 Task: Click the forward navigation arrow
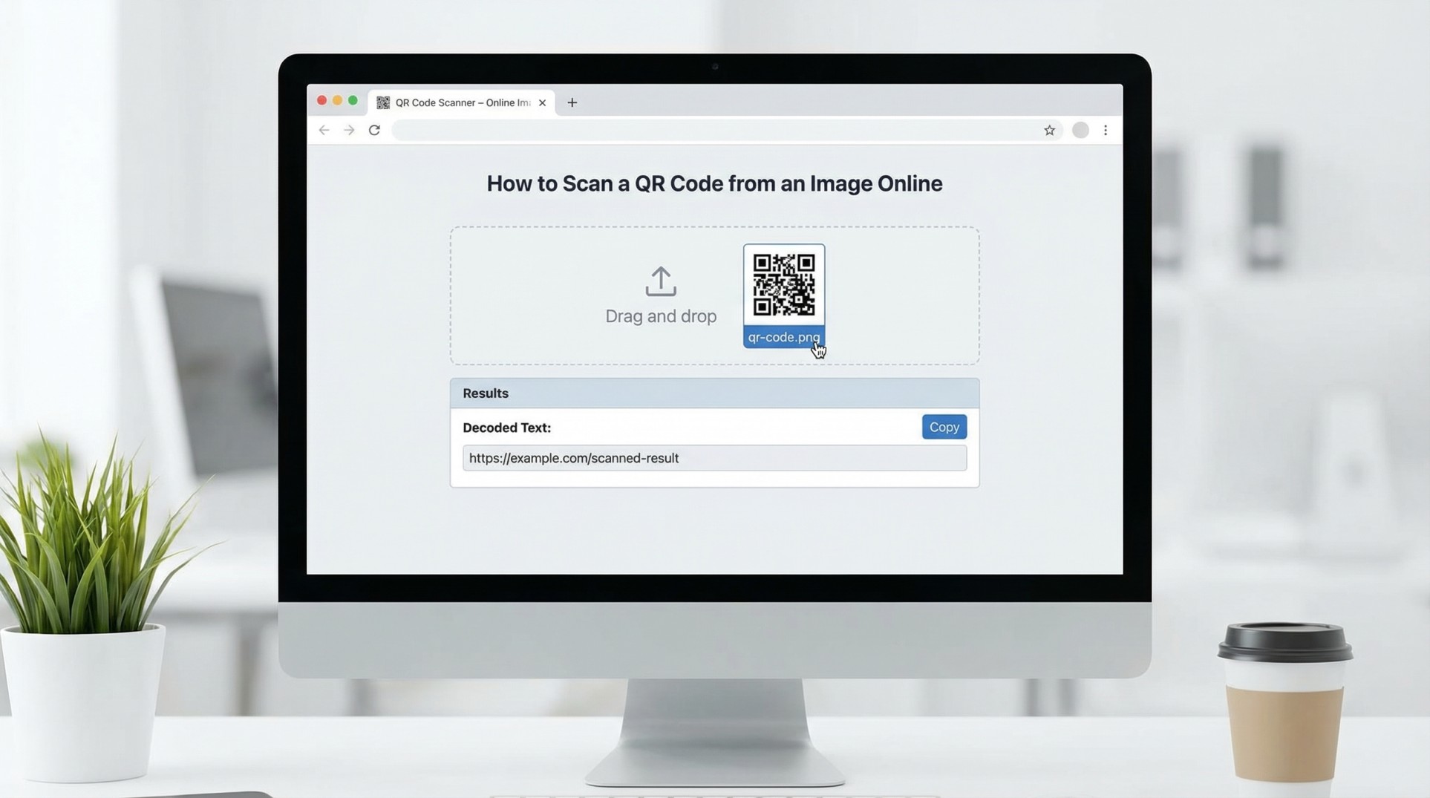pos(349,130)
